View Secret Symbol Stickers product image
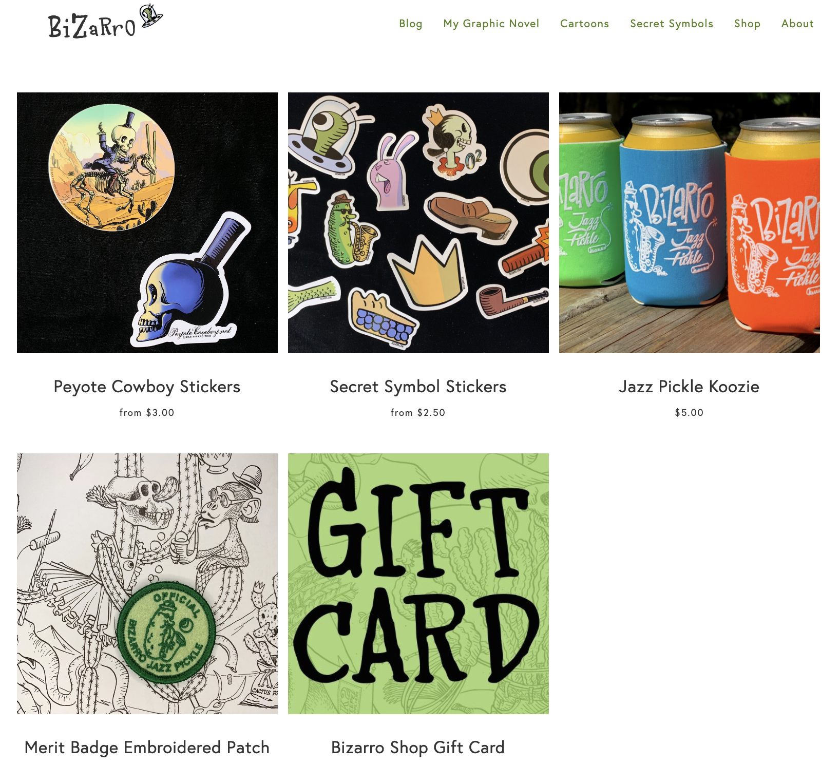 point(418,223)
